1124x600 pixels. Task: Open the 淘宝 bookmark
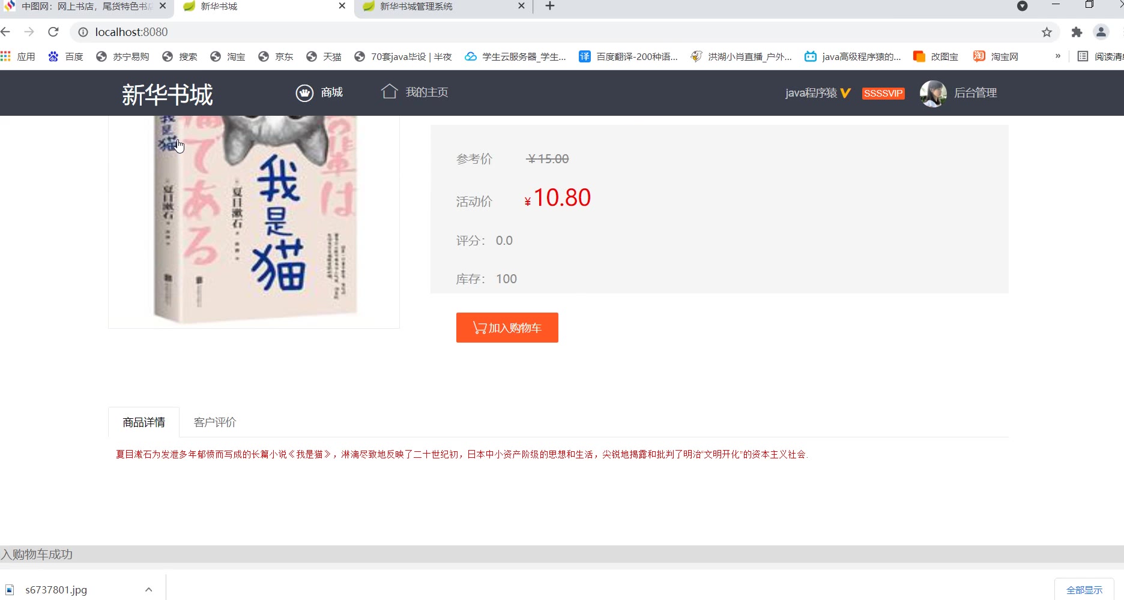coord(228,56)
